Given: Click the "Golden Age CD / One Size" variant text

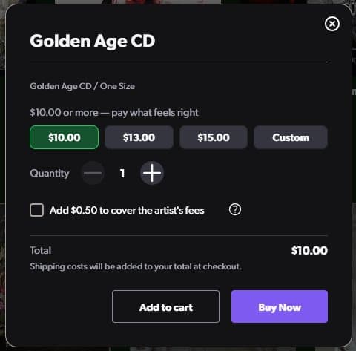Looking at the screenshot, I should [x=82, y=86].
